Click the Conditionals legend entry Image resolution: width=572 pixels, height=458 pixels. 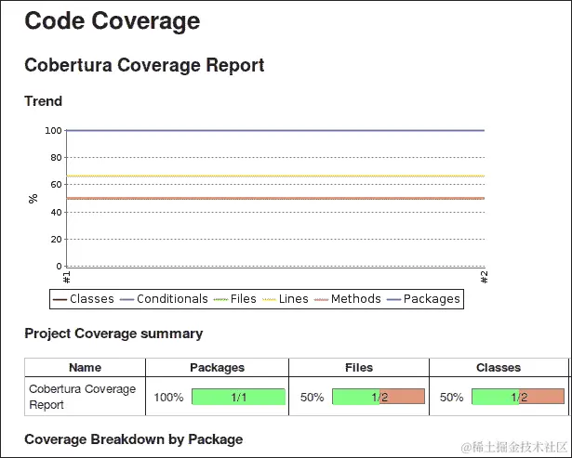click(x=164, y=299)
